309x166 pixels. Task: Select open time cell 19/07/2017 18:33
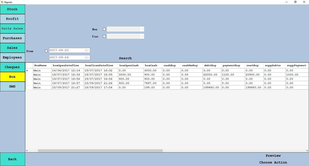67,75
